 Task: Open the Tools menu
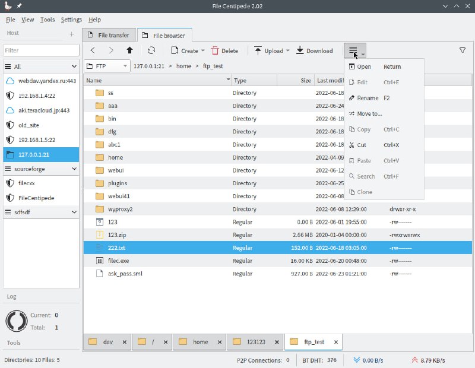tap(47, 20)
